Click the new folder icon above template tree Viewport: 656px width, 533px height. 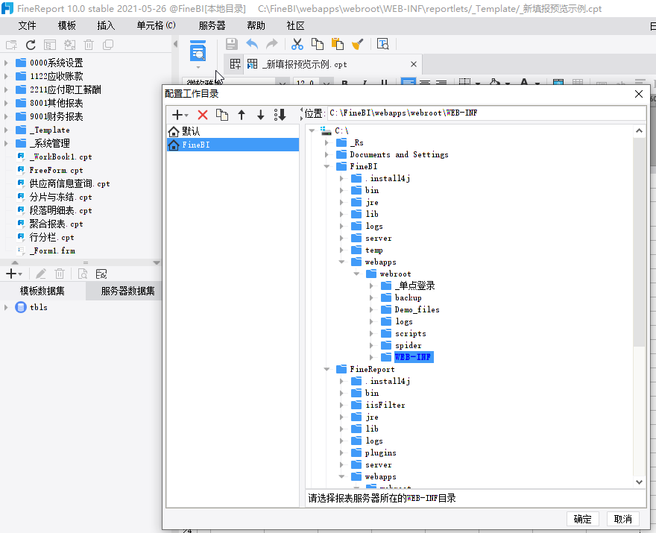pyautogui.click(x=11, y=45)
